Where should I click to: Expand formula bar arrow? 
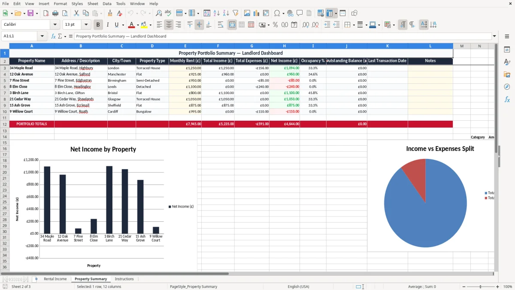(x=494, y=36)
